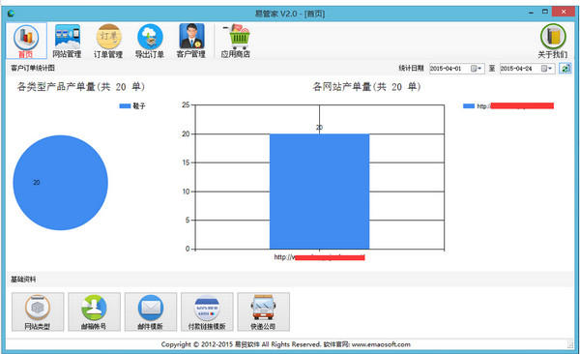Image resolution: width=580 pixels, height=354 pixels.
Task: Click the 客户订单统计图 section header
Action: (x=33, y=68)
